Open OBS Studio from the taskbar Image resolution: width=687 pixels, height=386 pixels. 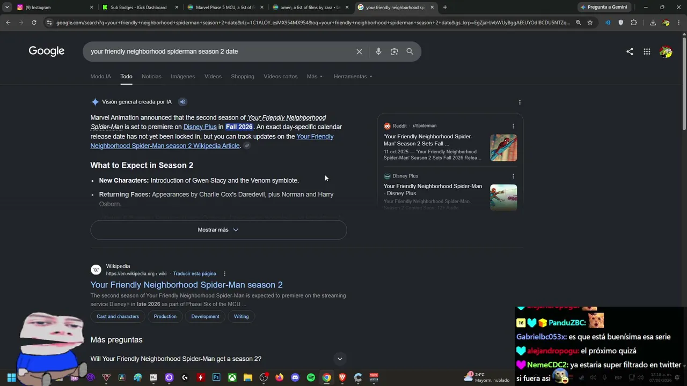click(264, 377)
